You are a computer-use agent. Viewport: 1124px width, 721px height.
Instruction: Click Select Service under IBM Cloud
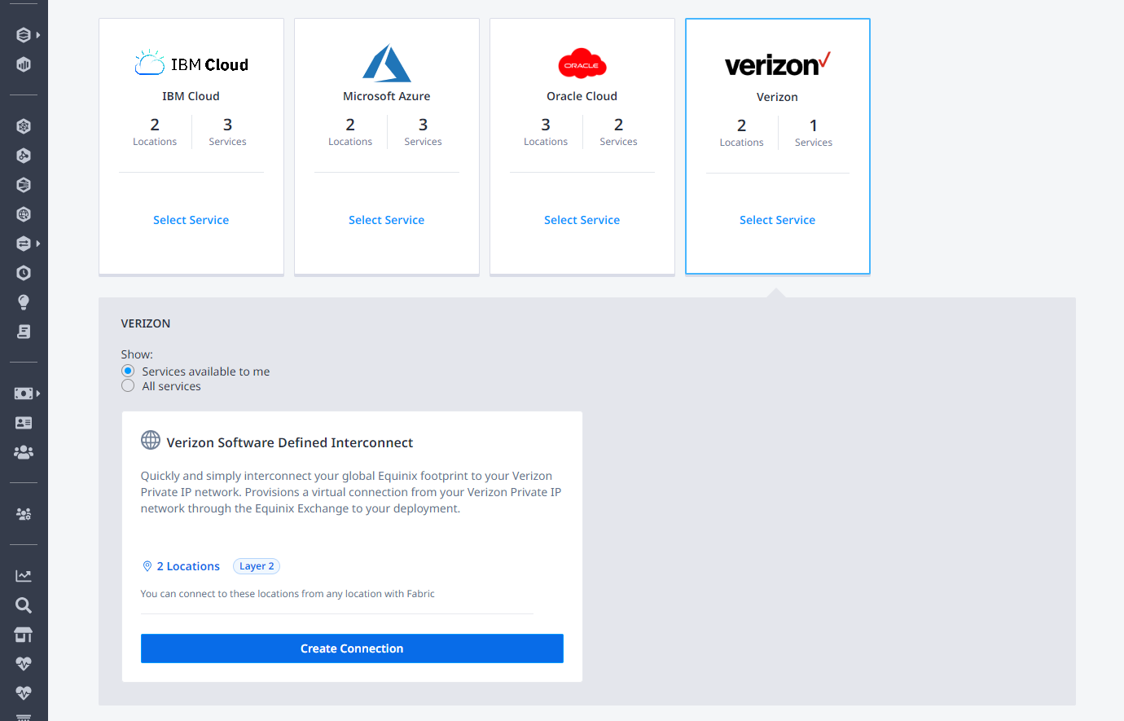191,220
